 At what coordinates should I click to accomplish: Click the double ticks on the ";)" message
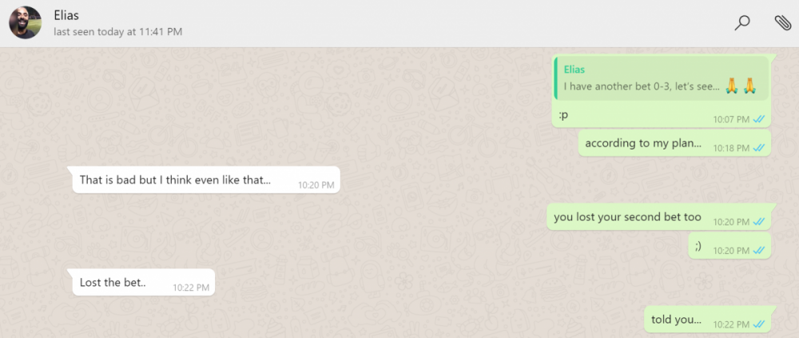point(759,250)
